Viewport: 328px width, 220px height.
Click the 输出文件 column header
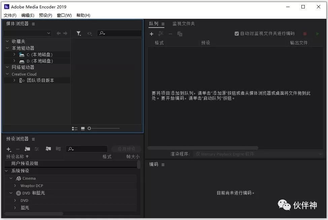tap(299, 43)
